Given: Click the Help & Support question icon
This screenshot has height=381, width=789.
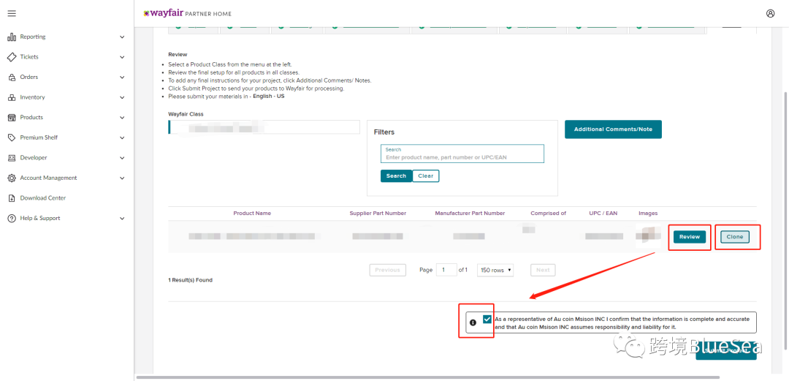Looking at the screenshot, I should (12, 218).
